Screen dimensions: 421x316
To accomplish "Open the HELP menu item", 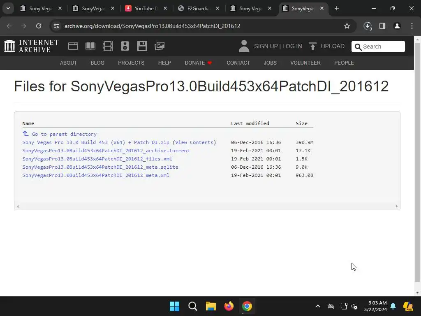I will point(164,63).
